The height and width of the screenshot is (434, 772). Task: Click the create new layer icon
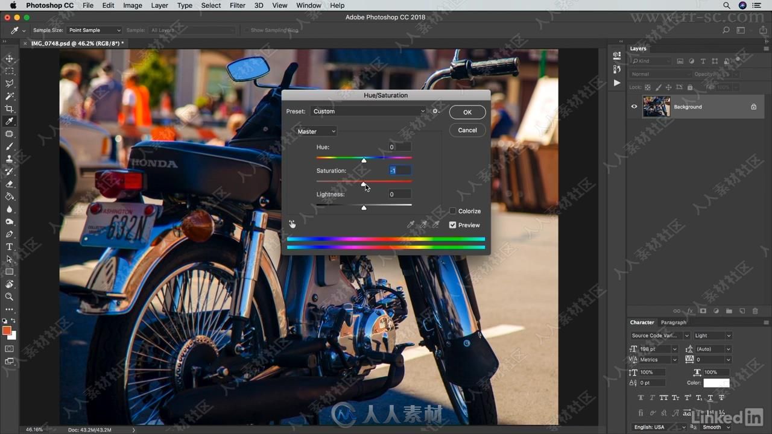742,311
